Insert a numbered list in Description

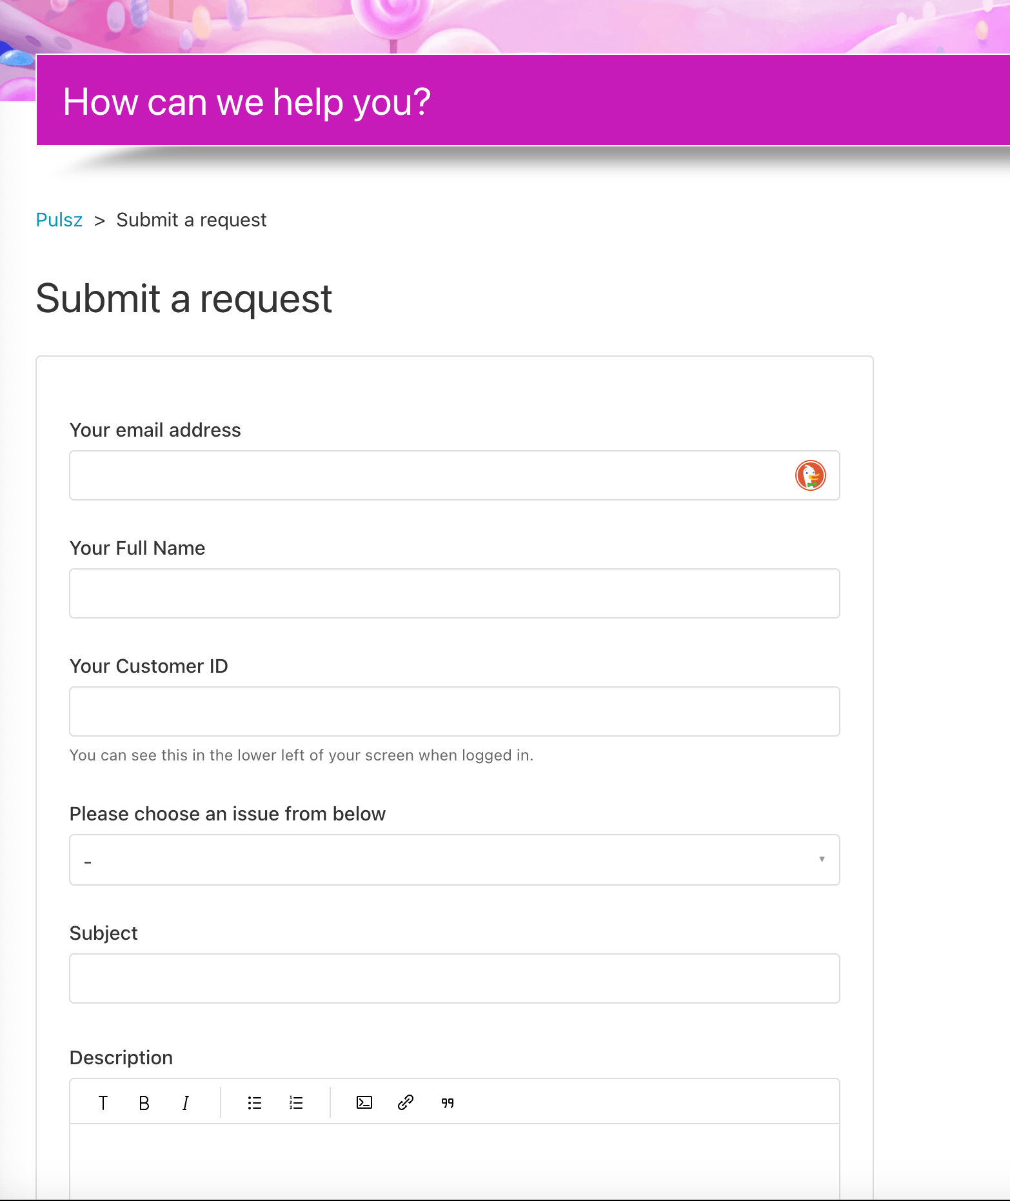click(x=296, y=1103)
